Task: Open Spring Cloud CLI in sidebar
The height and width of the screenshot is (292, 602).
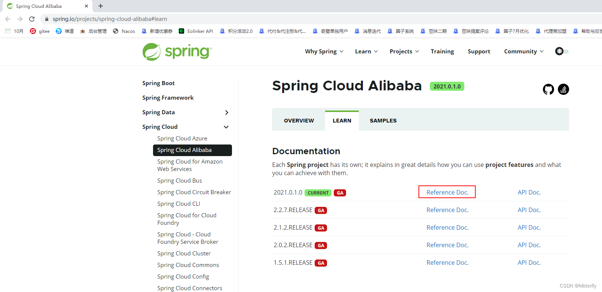Action: [179, 204]
